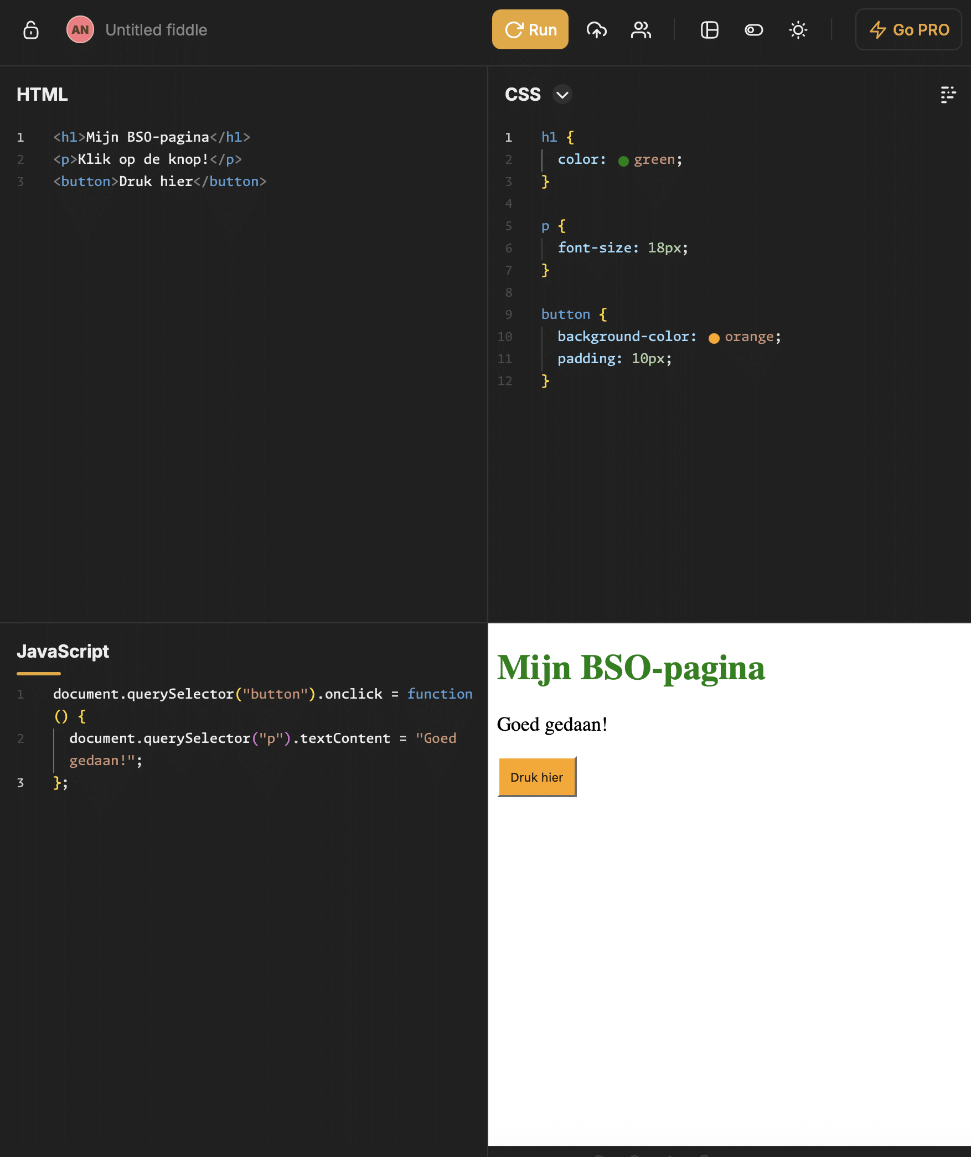Click the AN user avatar
Screen dimensions: 971x1157
point(80,30)
